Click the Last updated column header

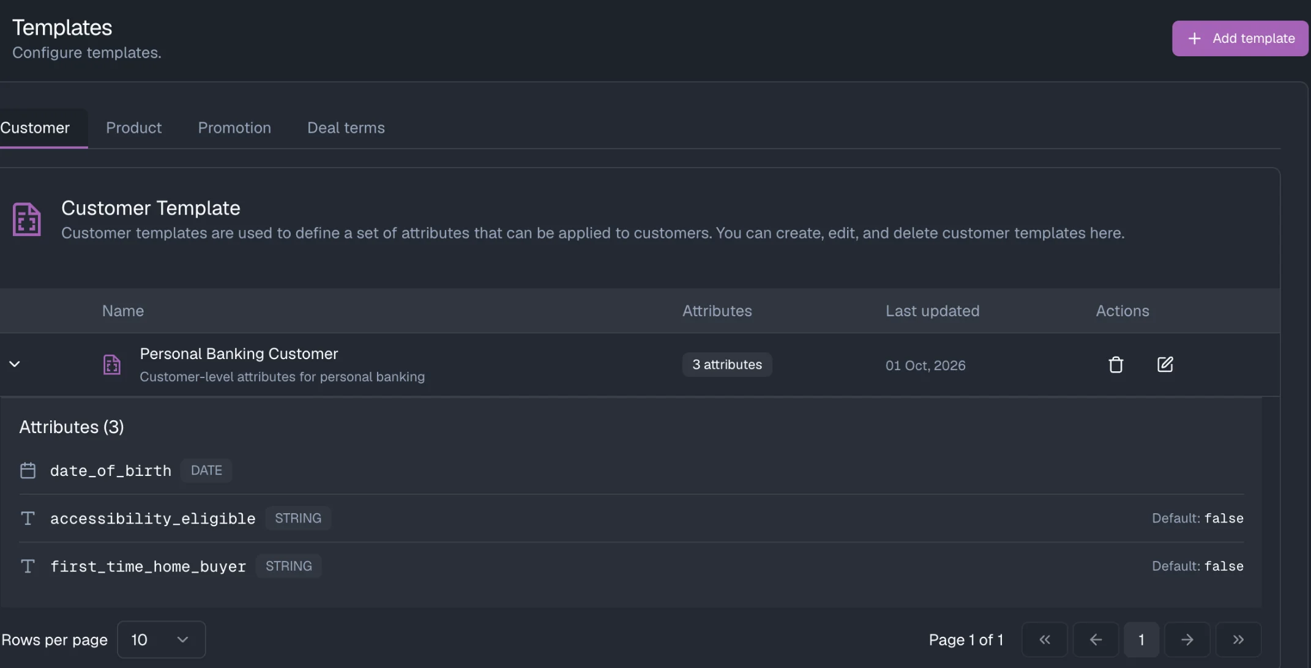click(932, 311)
